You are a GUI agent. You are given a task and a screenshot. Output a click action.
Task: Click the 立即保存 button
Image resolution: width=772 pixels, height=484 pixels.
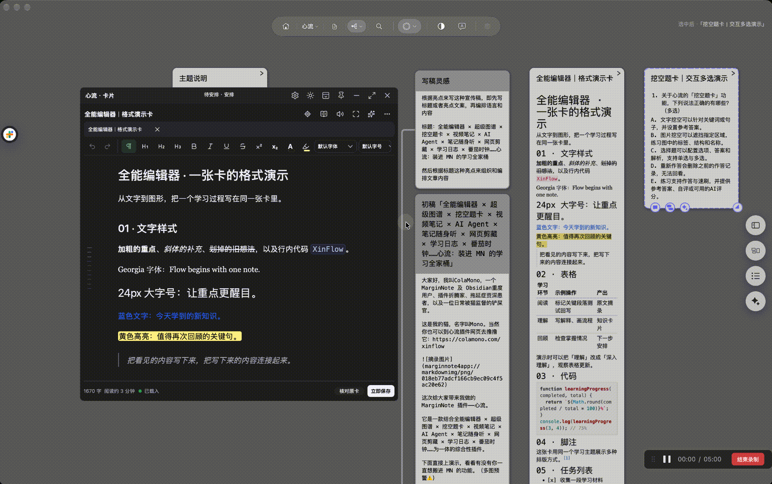(380, 391)
